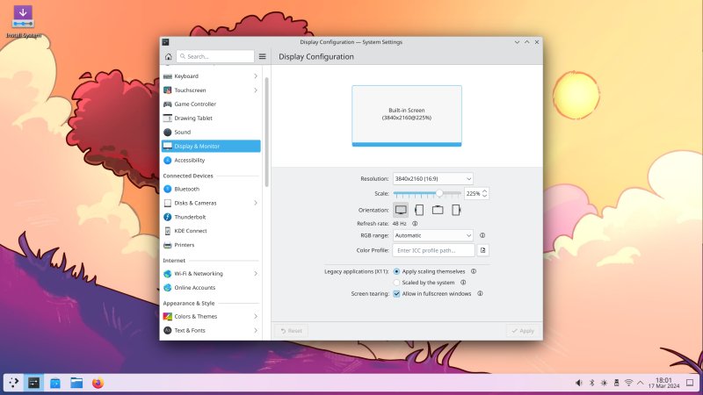Open the Wi-Fi network tray icon

click(628, 383)
